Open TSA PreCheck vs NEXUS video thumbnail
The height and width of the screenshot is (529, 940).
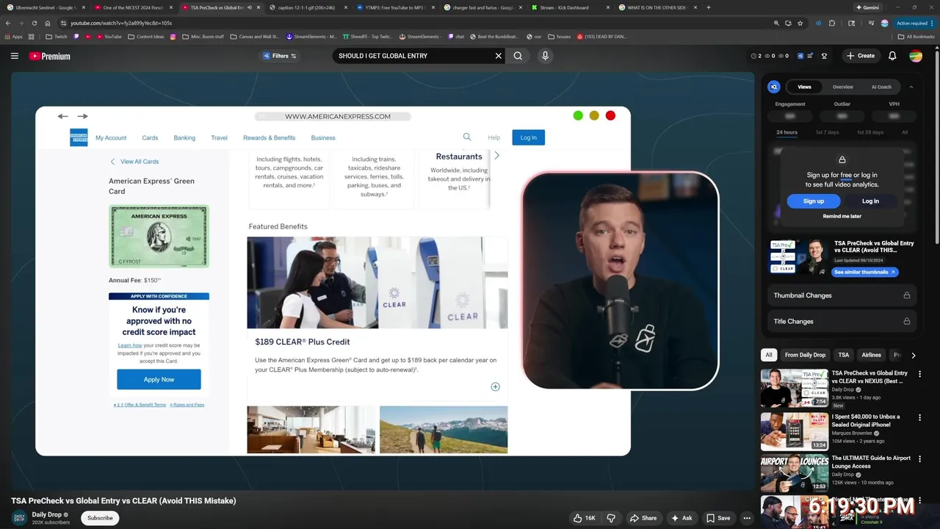coord(794,387)
